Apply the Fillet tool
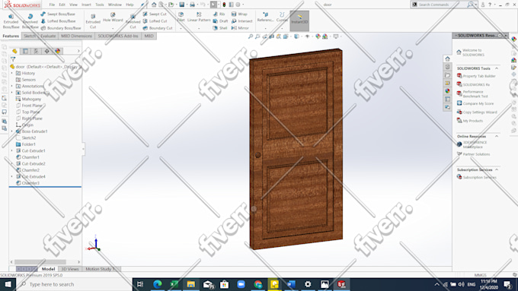 (x=181, y=17)
